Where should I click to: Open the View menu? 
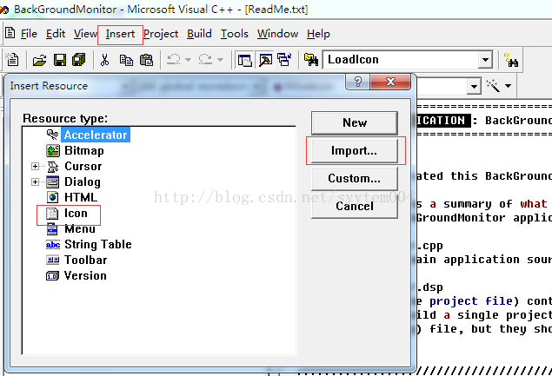[x=85, y=34]
